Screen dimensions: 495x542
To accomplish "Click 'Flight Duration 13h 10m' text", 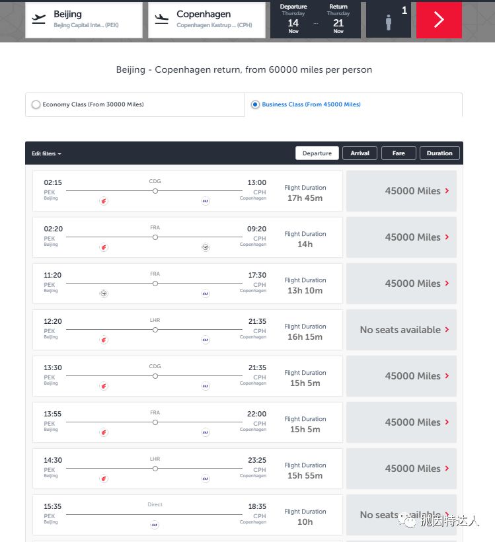I will click(x=305, y=286).
